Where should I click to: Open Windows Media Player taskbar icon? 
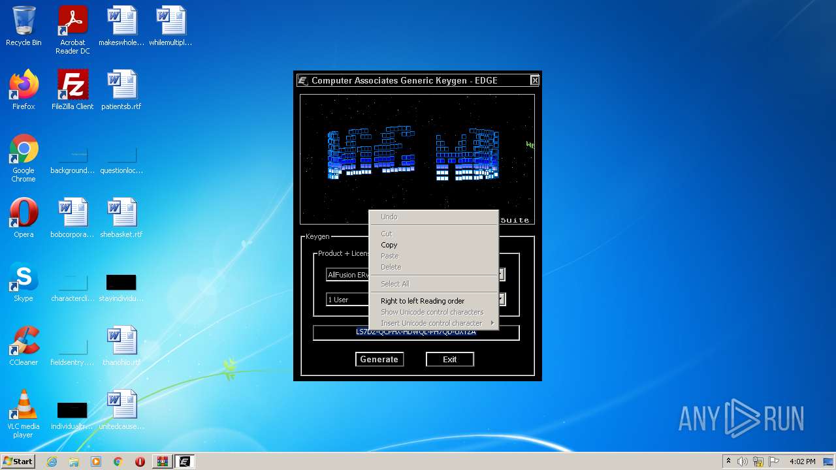(x=96, y=462)
